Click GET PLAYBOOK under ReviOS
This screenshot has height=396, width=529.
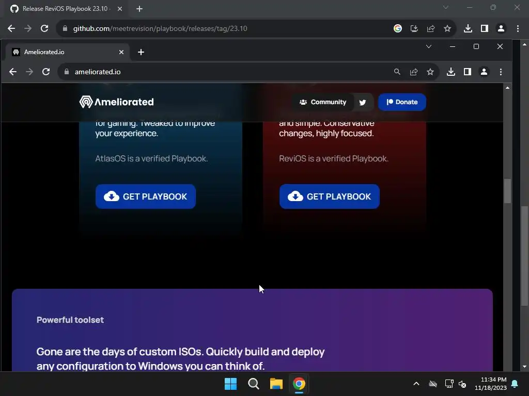coord(329,196)
